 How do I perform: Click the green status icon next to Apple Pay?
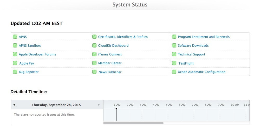pyautogui.click(x=15, y=63)
